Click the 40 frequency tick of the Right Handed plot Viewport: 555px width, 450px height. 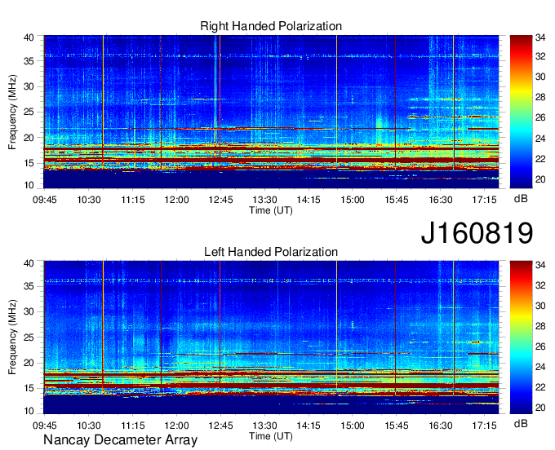[x=29, y=37]
